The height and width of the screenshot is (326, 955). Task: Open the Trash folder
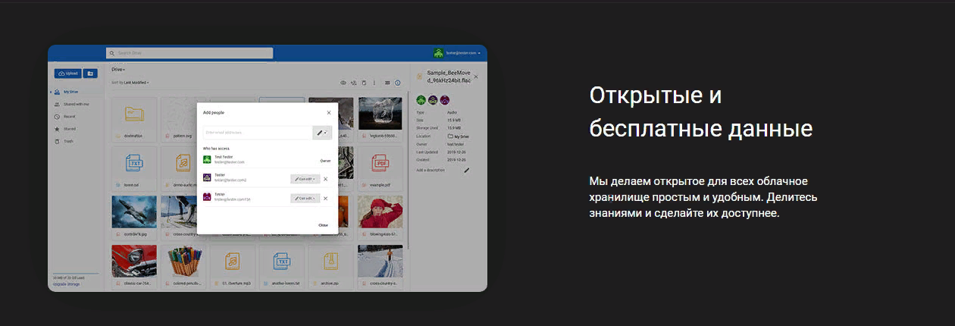tap(68, 141)
